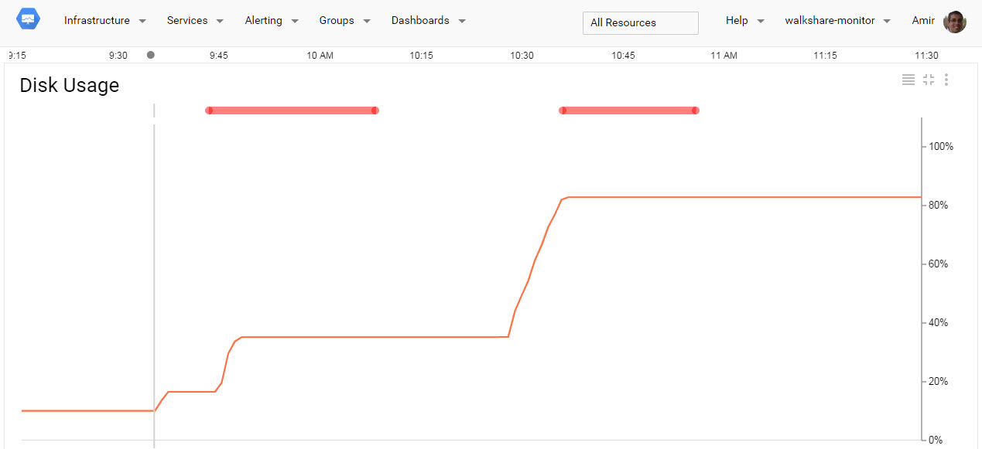Open the user profile avatar
This screenshot has width=982, height=449.
(x=955, y=22)
